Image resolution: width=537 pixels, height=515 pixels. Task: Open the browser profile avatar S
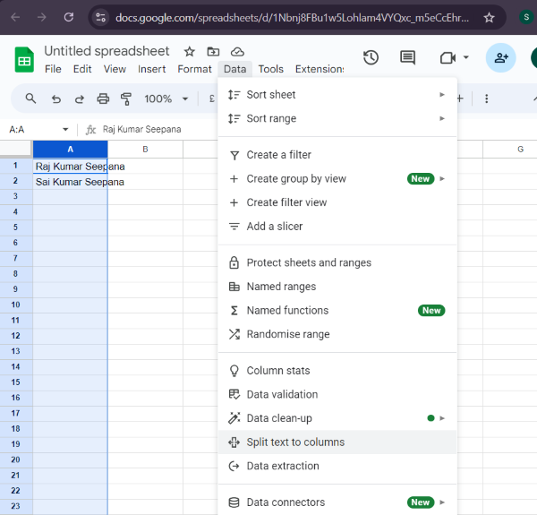pos(526,17)
